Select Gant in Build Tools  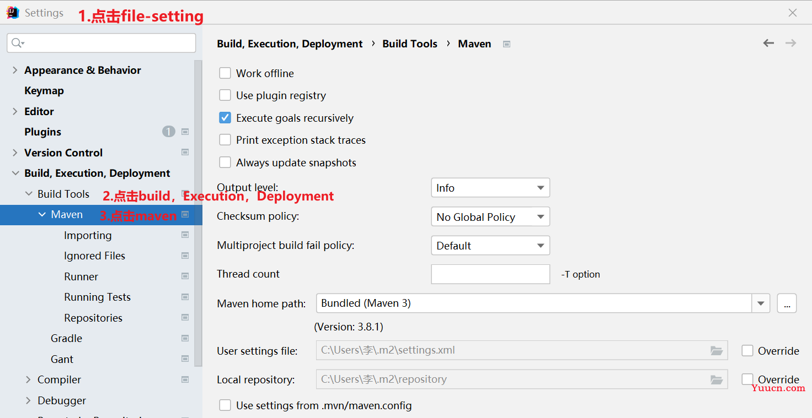tap(62, 359)
